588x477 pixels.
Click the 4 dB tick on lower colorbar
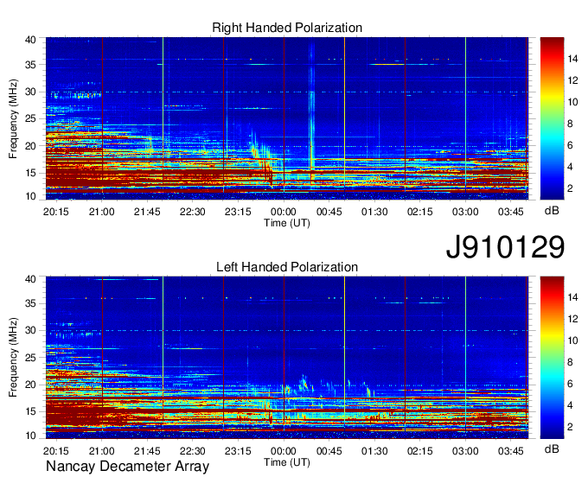(571, 406)
